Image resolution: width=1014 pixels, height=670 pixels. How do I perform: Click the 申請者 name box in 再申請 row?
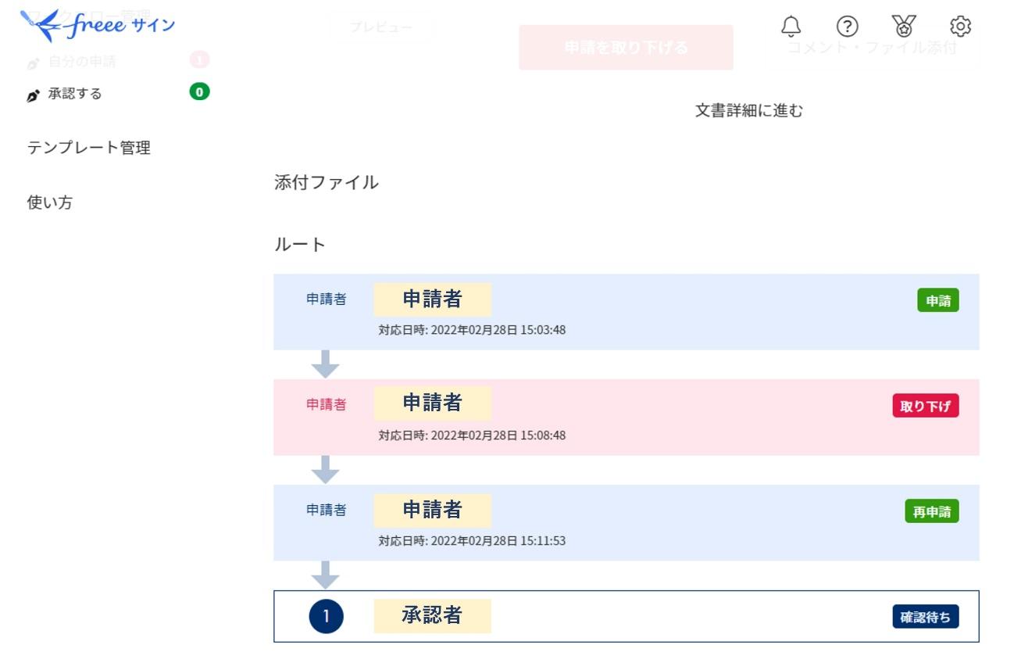pos(433,511)
